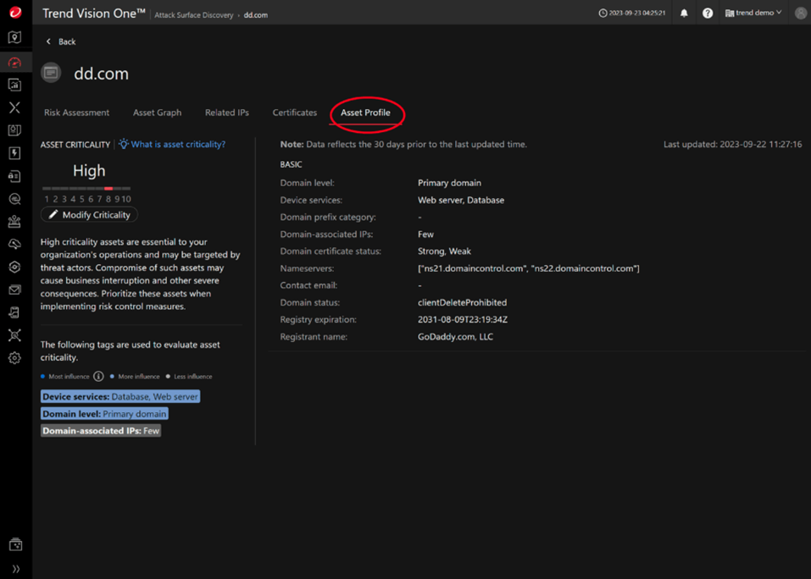Open the sparkle box icon near sidebar bottom
Viewport: 811px width, 579px height.
pos(15,544)
